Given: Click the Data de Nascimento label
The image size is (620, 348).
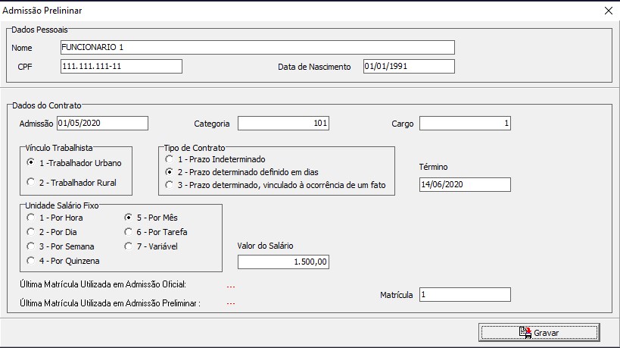Looking at the screenshot, I should pyautogui.click(x=314, y=67).
